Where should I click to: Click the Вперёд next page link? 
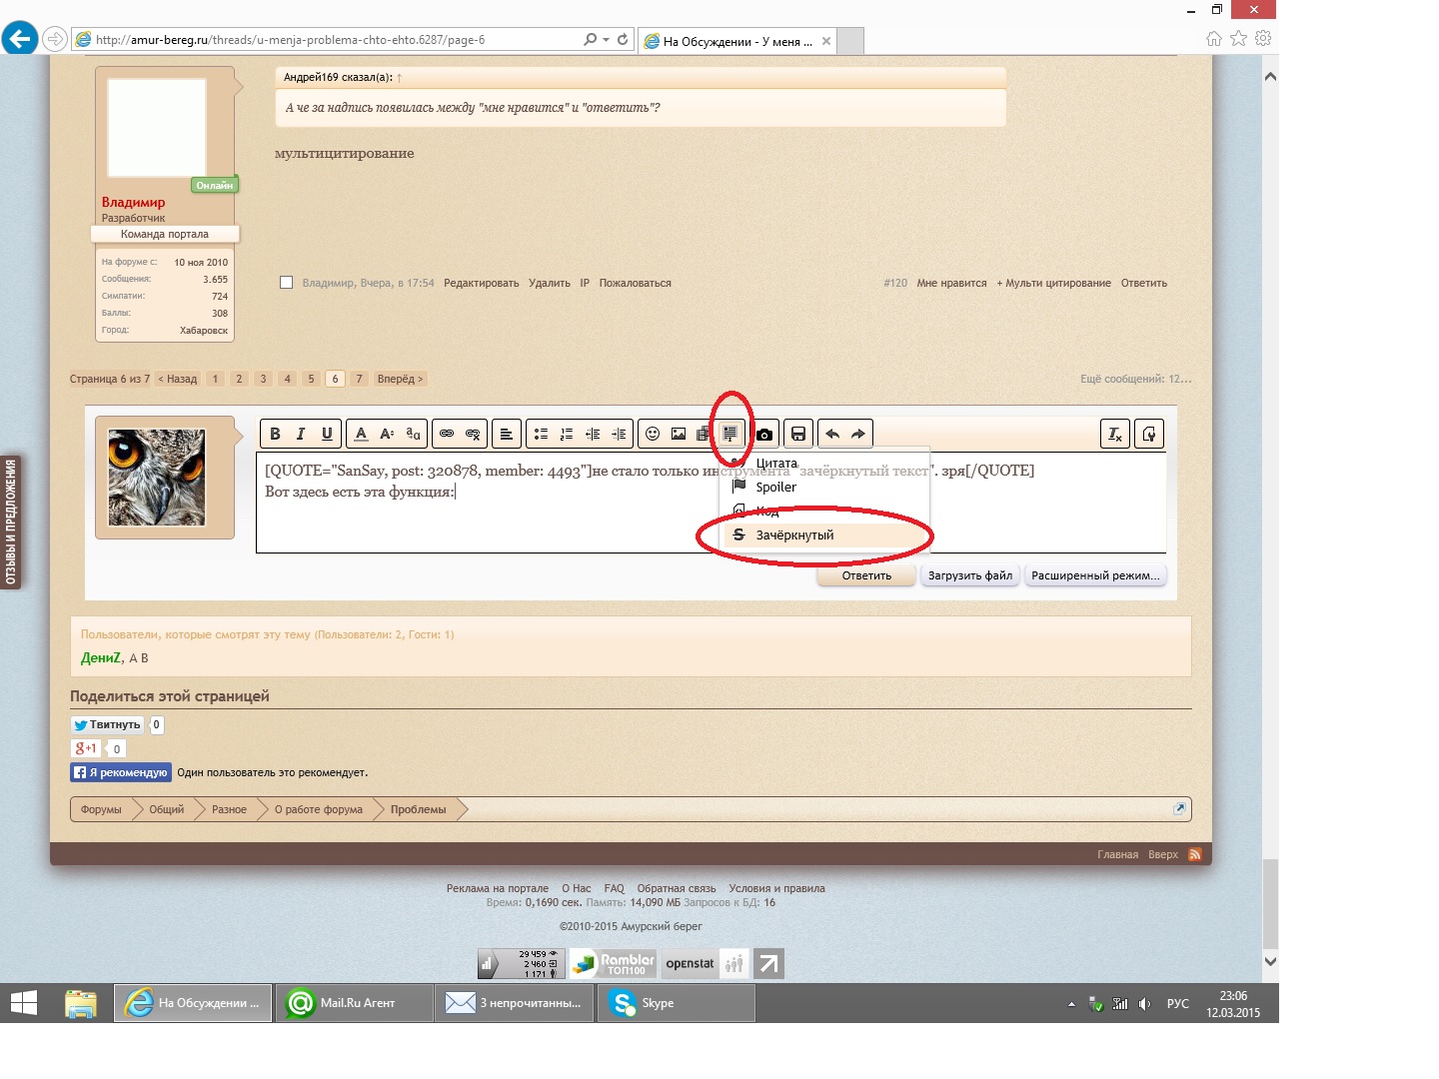(400, 379)
